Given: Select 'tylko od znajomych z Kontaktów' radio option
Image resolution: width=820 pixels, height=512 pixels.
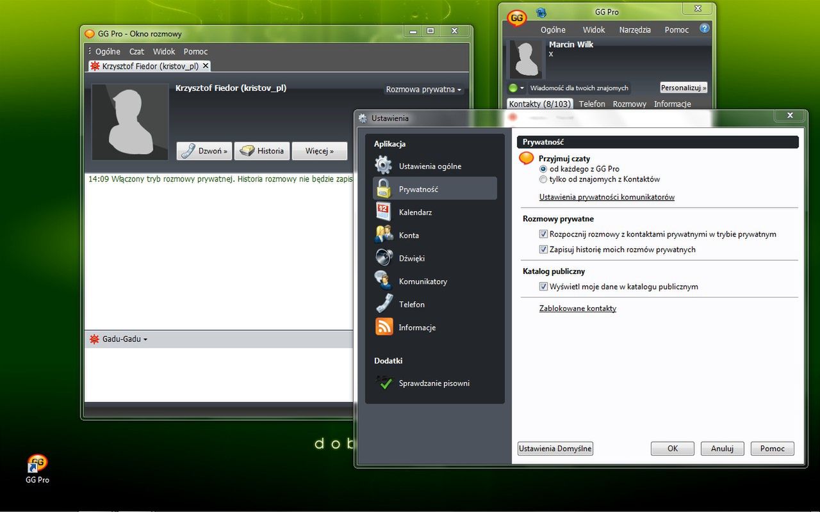Looking at the screenshot, I should pyautogui.click(x=543, y=179).
